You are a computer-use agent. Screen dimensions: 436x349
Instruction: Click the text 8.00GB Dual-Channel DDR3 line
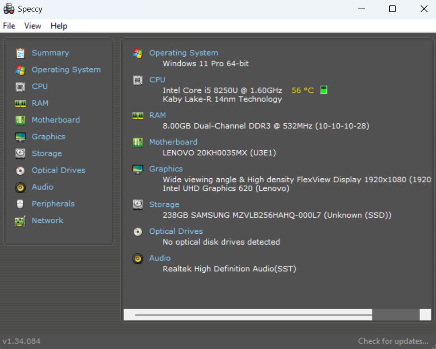(x=266, y=126)
